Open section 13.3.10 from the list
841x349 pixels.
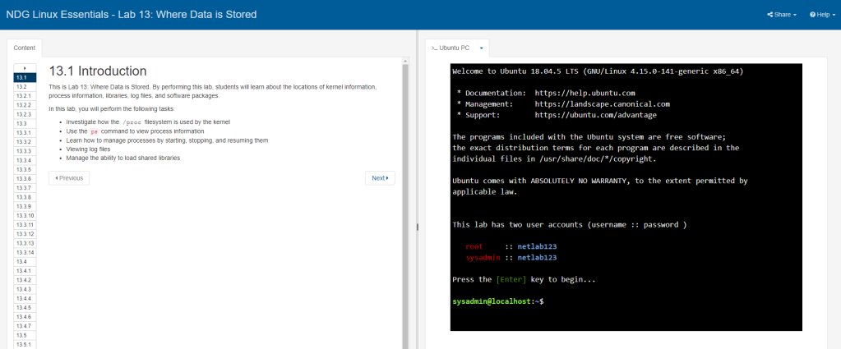25,215
